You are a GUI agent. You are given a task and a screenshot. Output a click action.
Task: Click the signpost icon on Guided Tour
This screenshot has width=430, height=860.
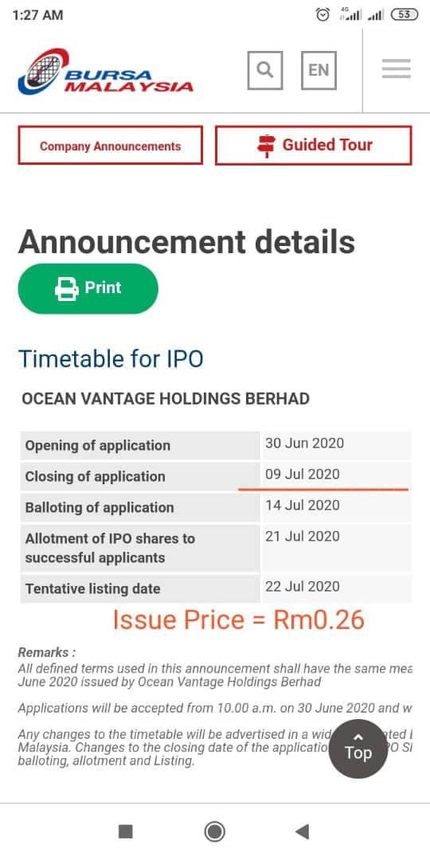267,146
